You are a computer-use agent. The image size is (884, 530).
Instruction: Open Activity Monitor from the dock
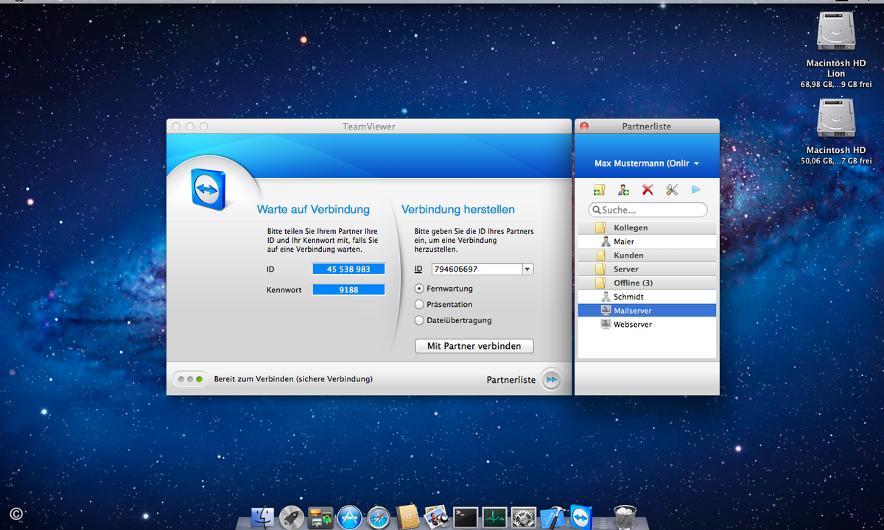tap(494, 517)
